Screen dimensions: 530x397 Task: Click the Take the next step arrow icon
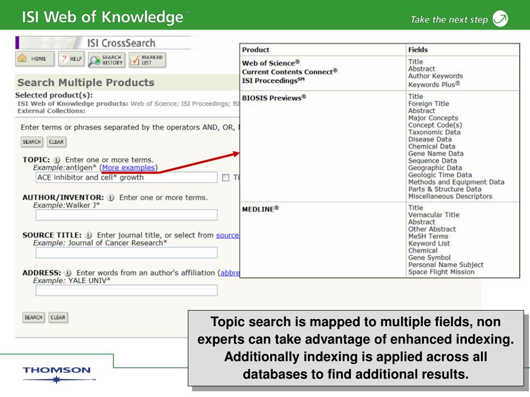(500, 19)
